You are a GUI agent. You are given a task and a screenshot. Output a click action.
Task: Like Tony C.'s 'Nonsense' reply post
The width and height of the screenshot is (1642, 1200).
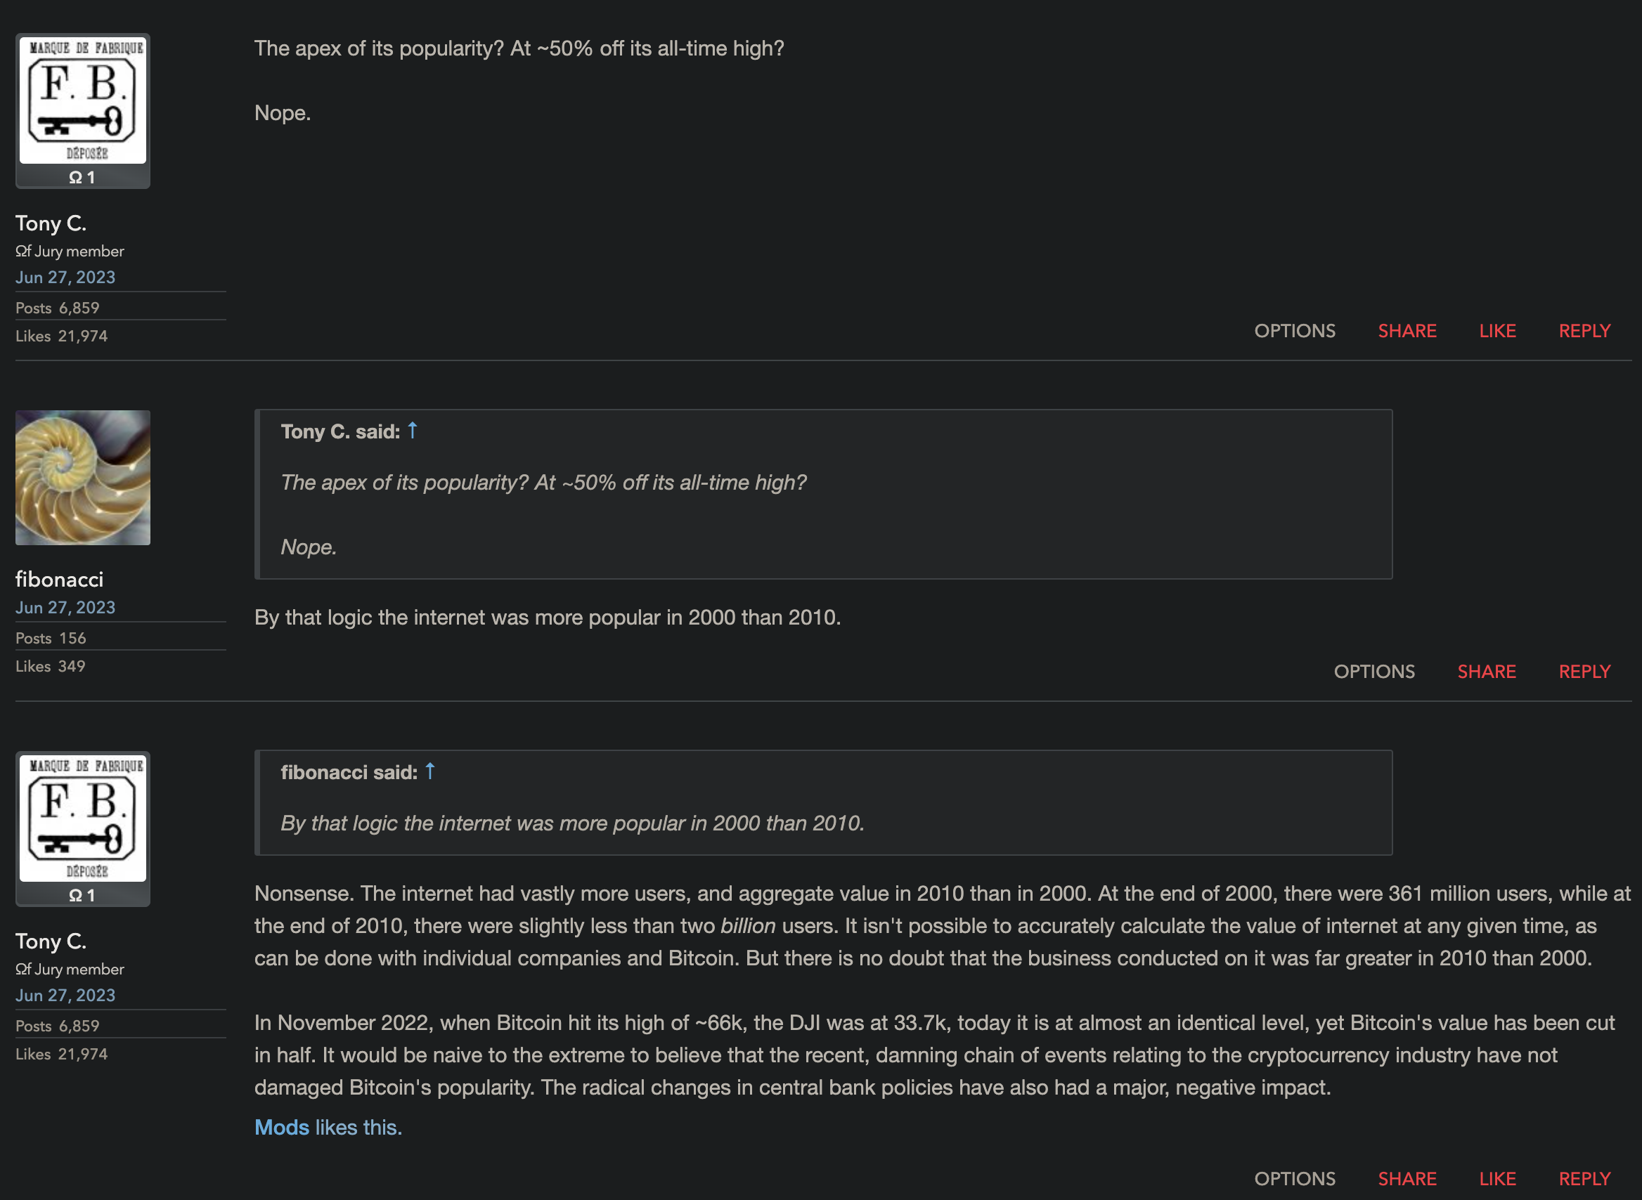1496,1178
